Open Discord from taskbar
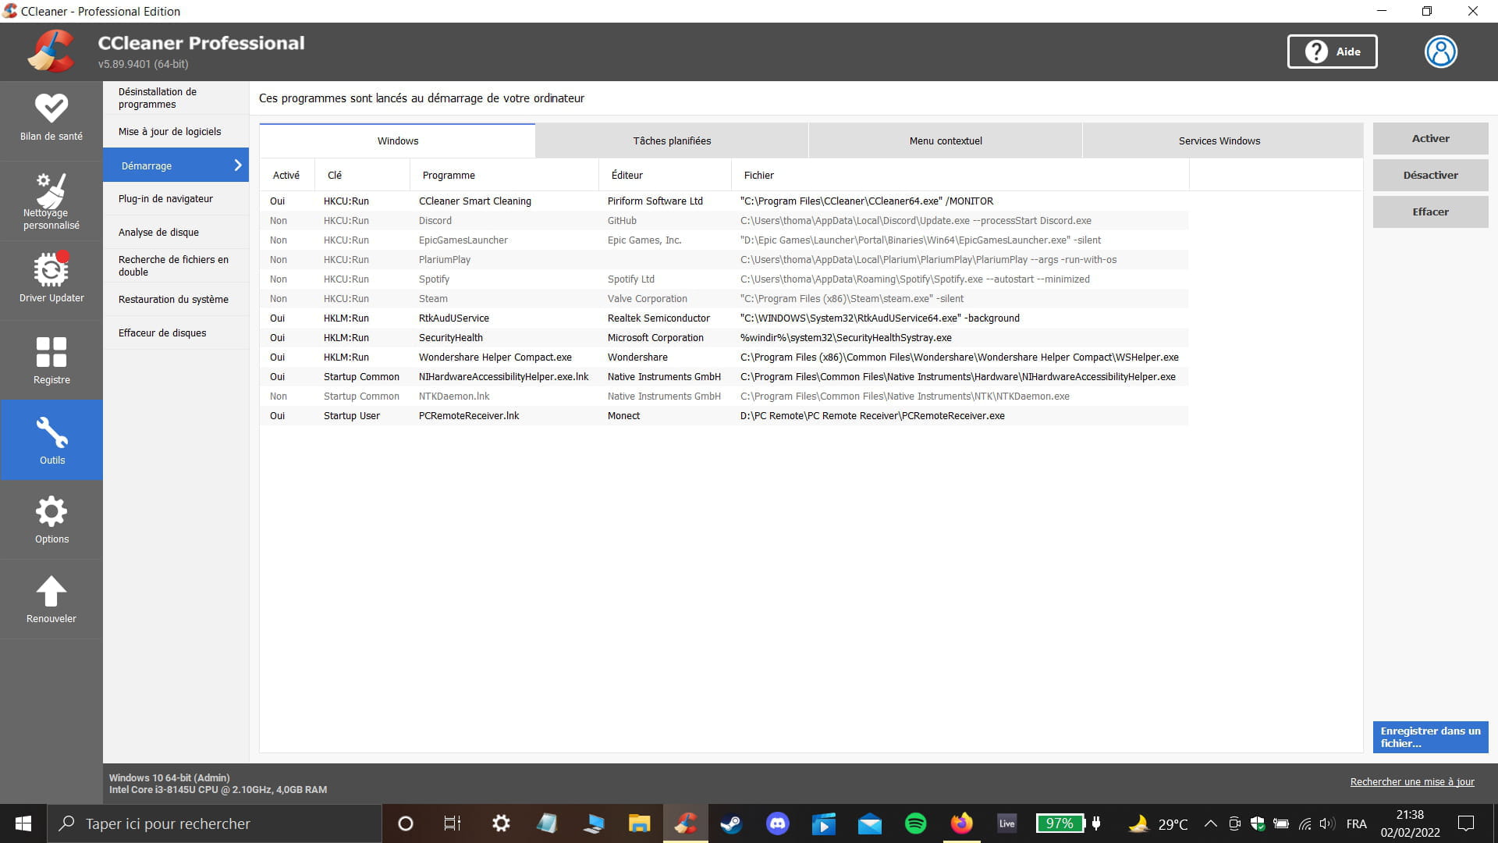The image size is (1498, 843). tap(777, 823)
